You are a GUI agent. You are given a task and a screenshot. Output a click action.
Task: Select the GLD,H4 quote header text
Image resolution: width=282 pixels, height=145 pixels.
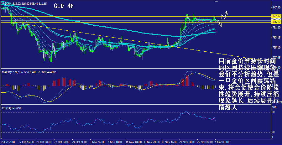pos(23,3)
